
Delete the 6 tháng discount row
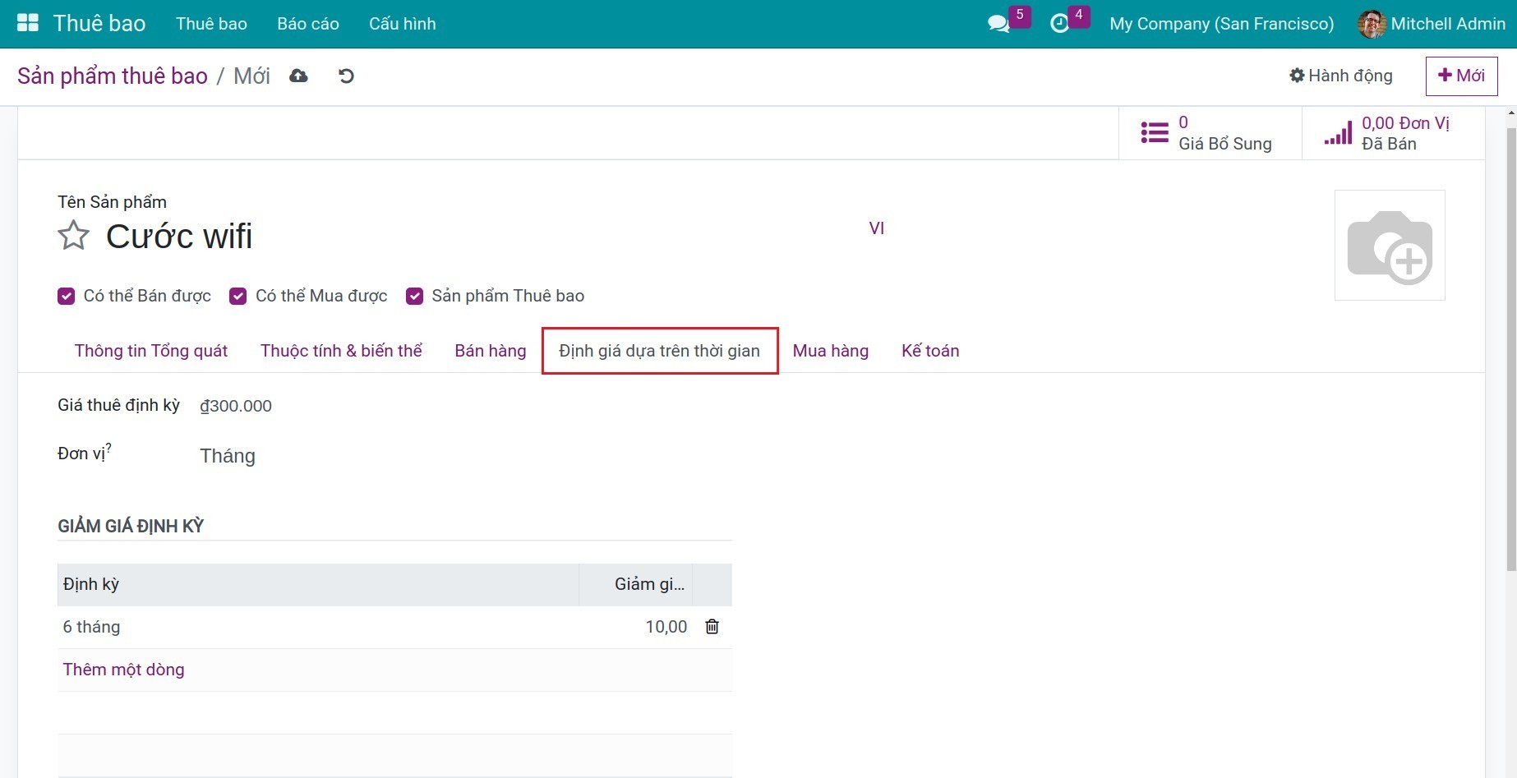tap(712, 627)
